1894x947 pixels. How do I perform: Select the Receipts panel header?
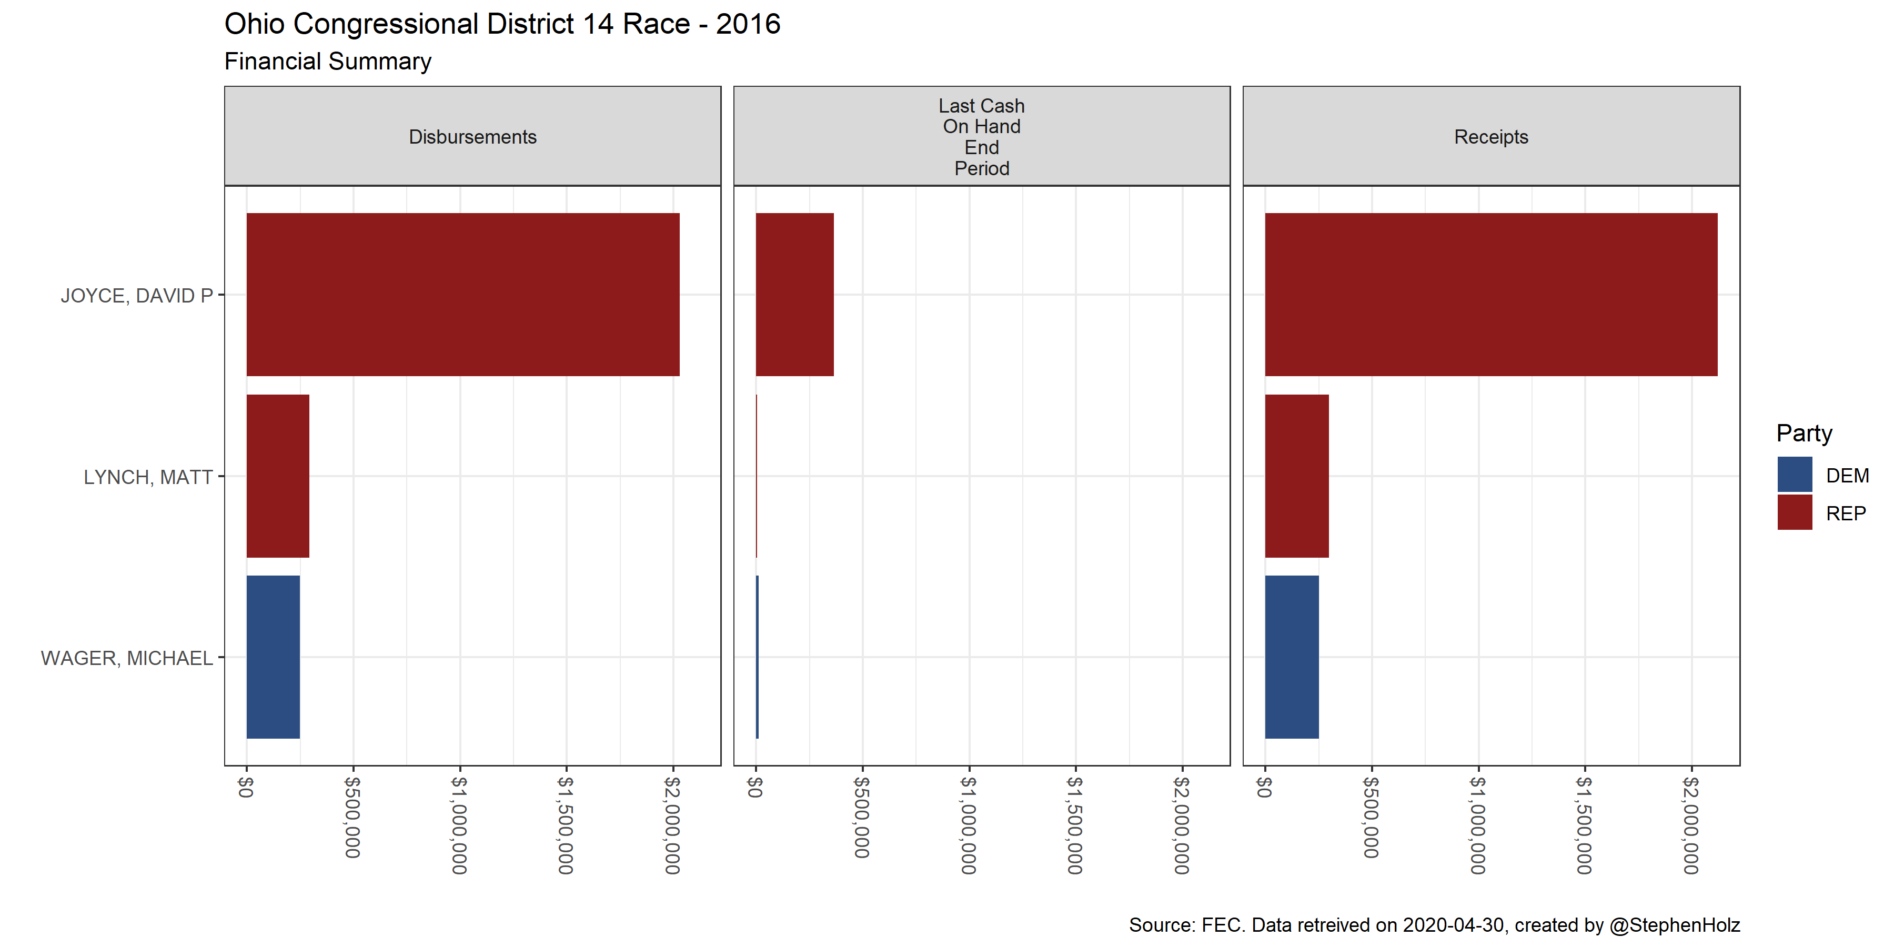tap(1490, 137)
